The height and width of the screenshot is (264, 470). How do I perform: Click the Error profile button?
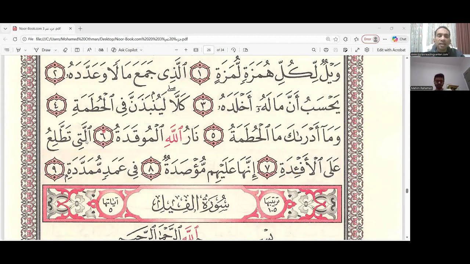coord(370,39)
